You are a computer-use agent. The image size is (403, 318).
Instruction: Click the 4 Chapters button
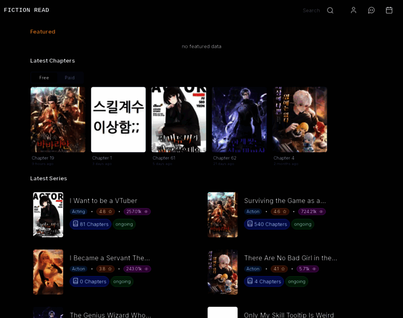pyautogui.click(x=264, y=281)
